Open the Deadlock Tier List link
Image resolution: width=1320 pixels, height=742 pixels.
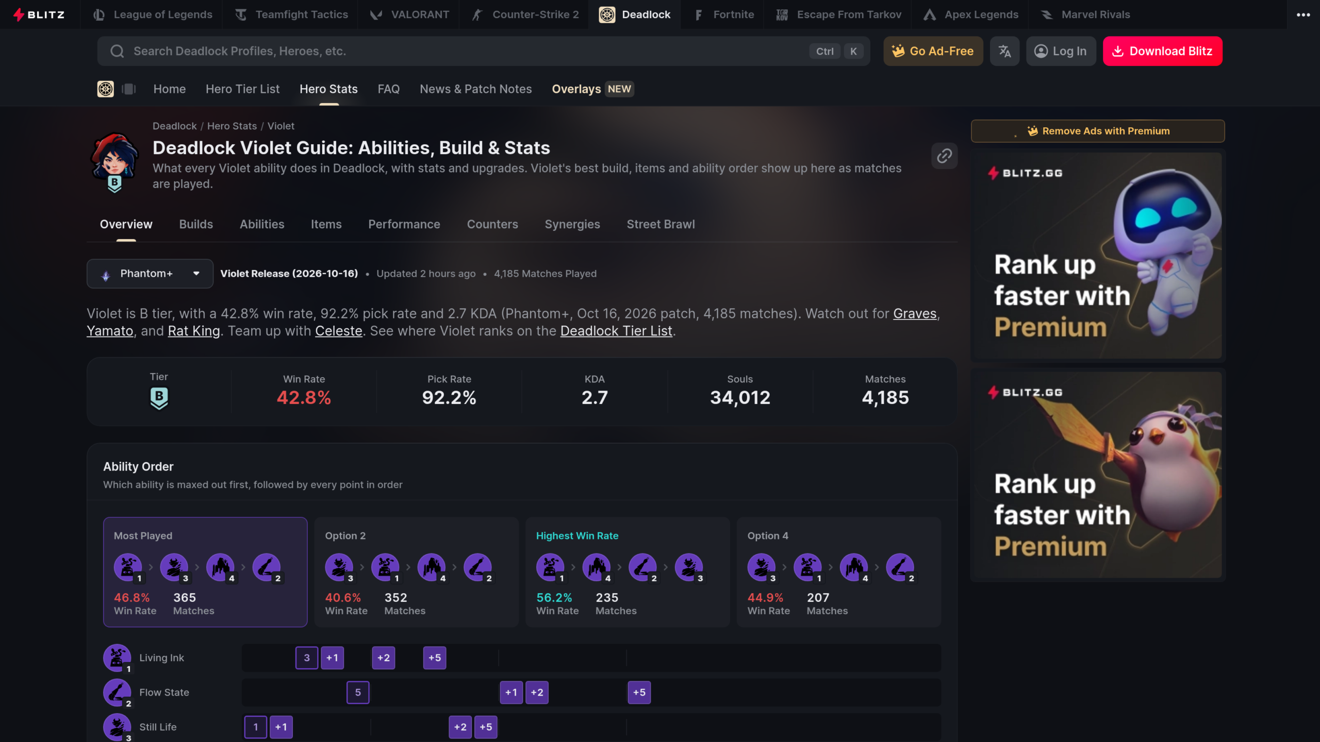coord(616,331)
